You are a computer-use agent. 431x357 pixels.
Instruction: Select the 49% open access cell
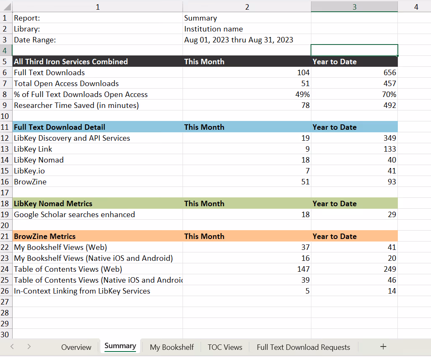[x=247, y=94]
